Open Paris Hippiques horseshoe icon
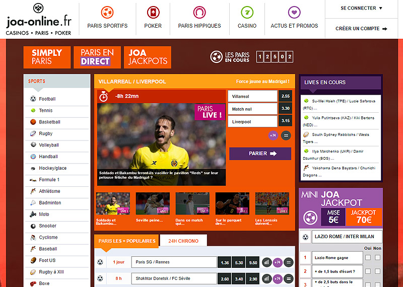The height and width of the screenshot is (287, 403). [199, 12]
